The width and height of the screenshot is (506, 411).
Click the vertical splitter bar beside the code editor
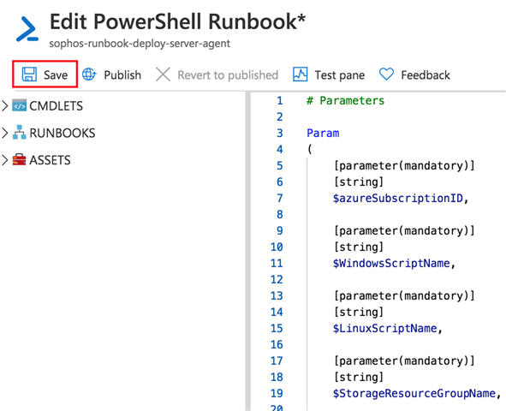[x=247, y=251]
